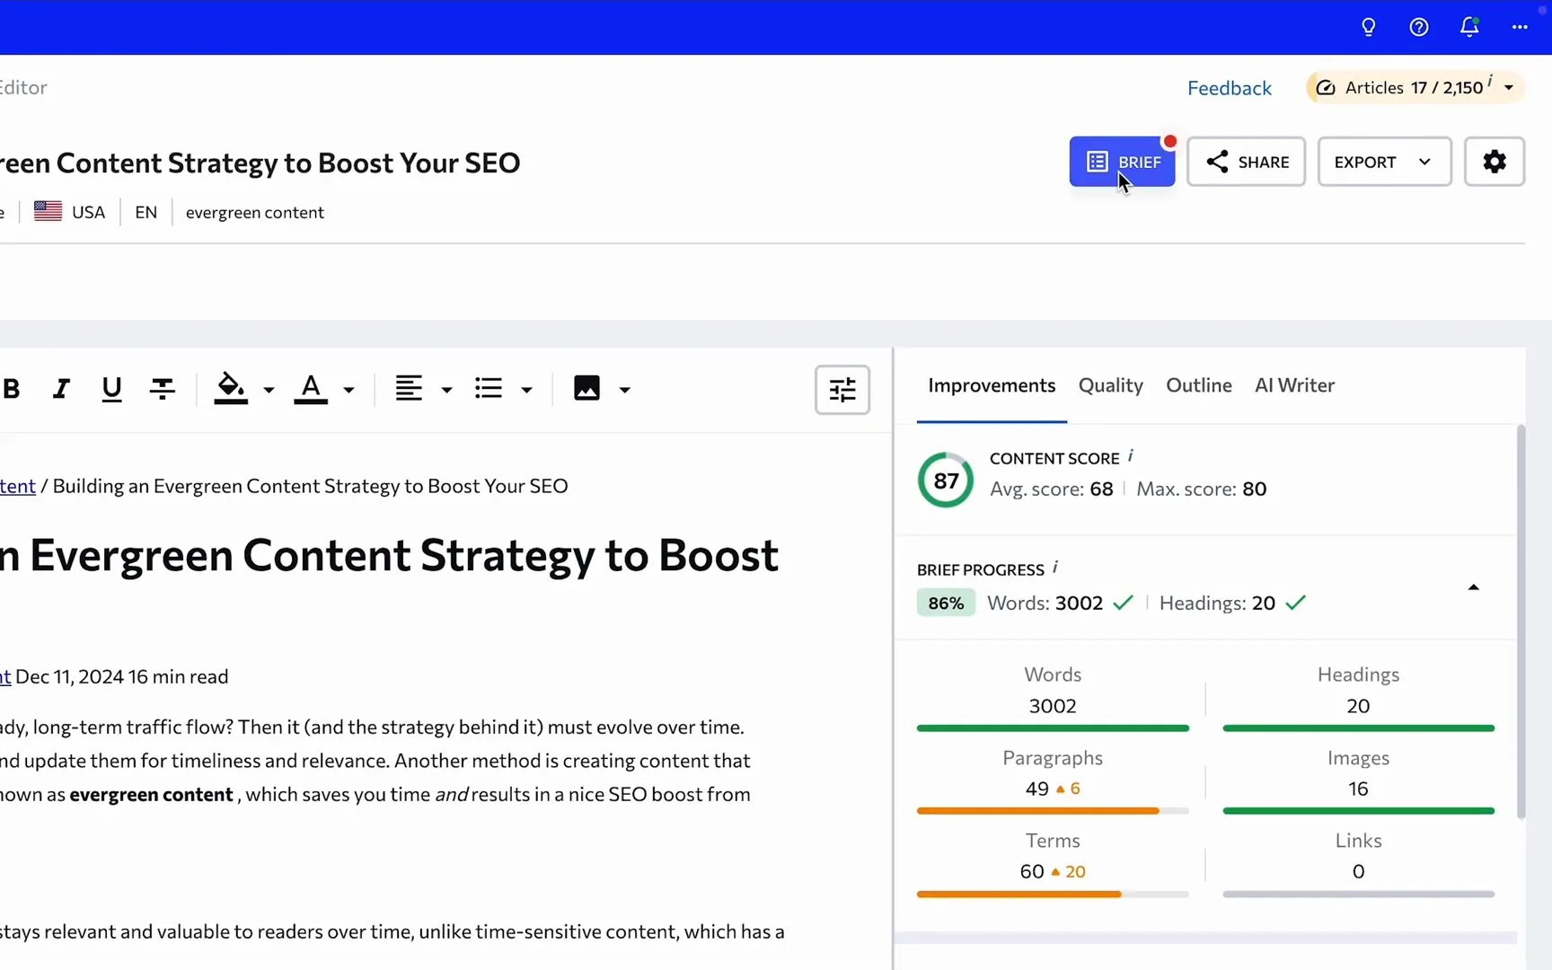Click the Feedback link
Viewport: 1552px width, 970px height.
(1230, 87)
